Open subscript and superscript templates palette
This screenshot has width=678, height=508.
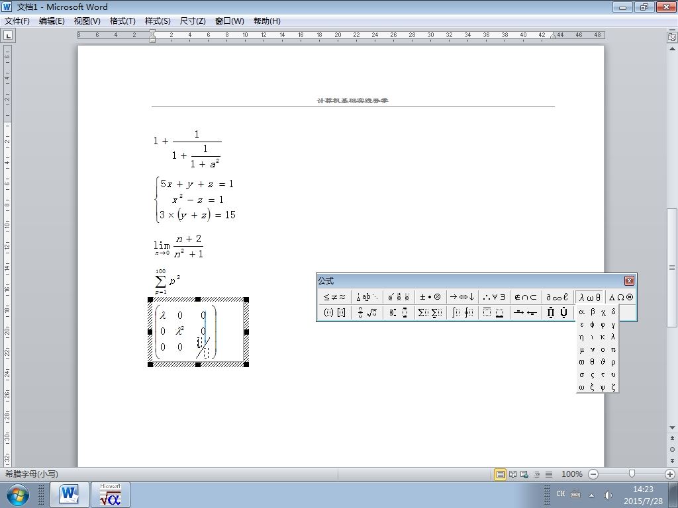pos(398,312)
